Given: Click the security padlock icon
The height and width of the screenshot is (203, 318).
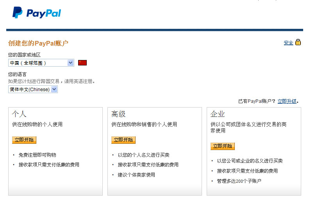Looking at the screenshot, I should pos(298,42).
